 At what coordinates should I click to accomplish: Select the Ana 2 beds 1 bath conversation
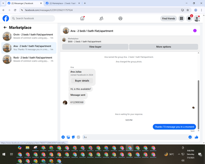[x=29, y=48]
